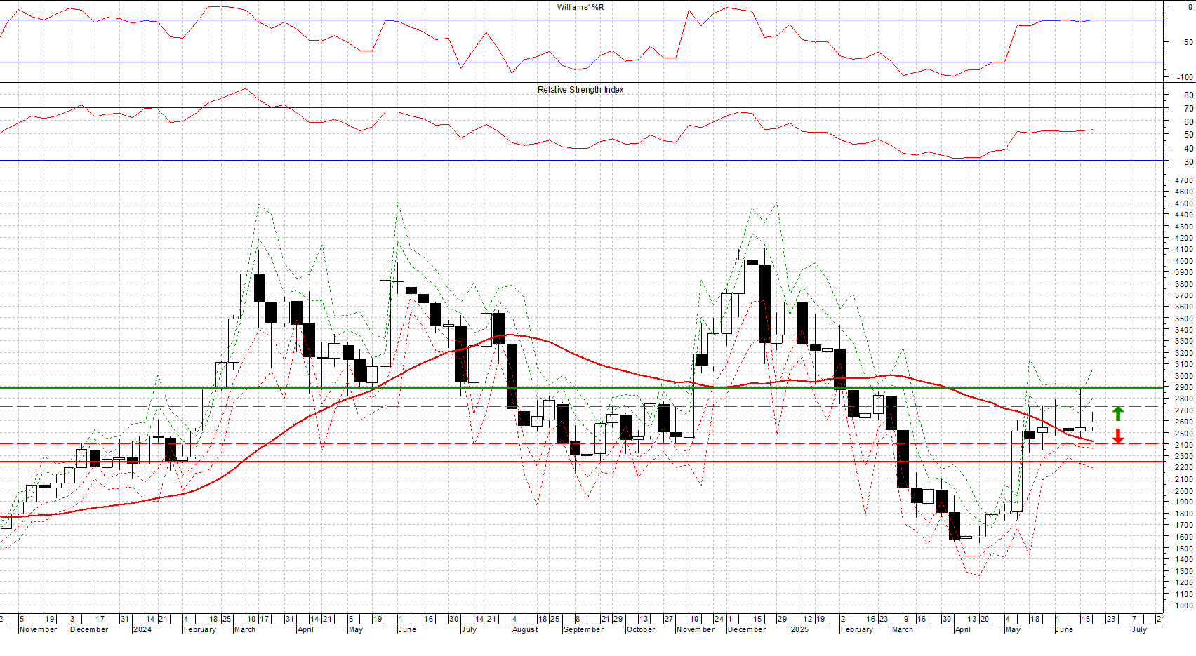Click the red down arrow icon
Image resolution: width=1196 pixels, height=656 pixels.
coord(1118,436)
